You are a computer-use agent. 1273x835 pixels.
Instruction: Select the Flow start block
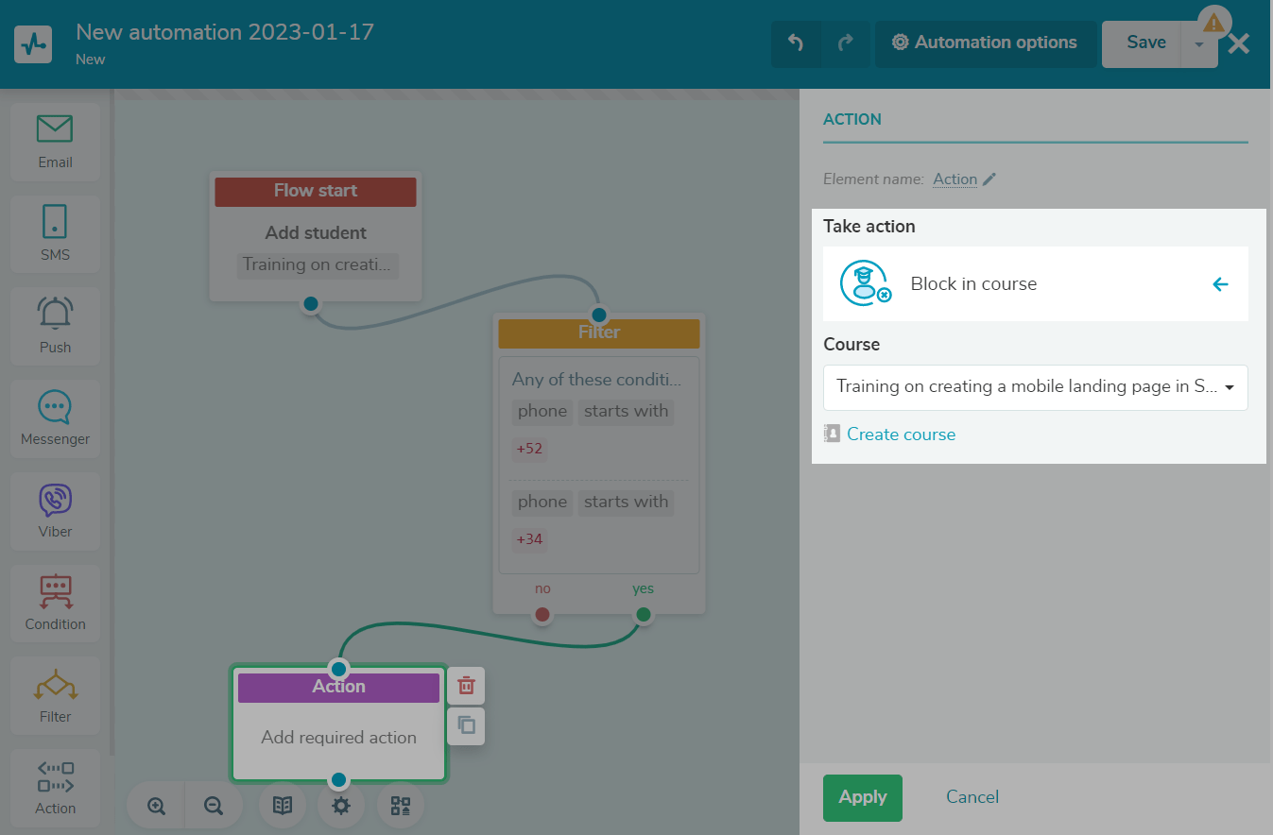tap(315, 192)
